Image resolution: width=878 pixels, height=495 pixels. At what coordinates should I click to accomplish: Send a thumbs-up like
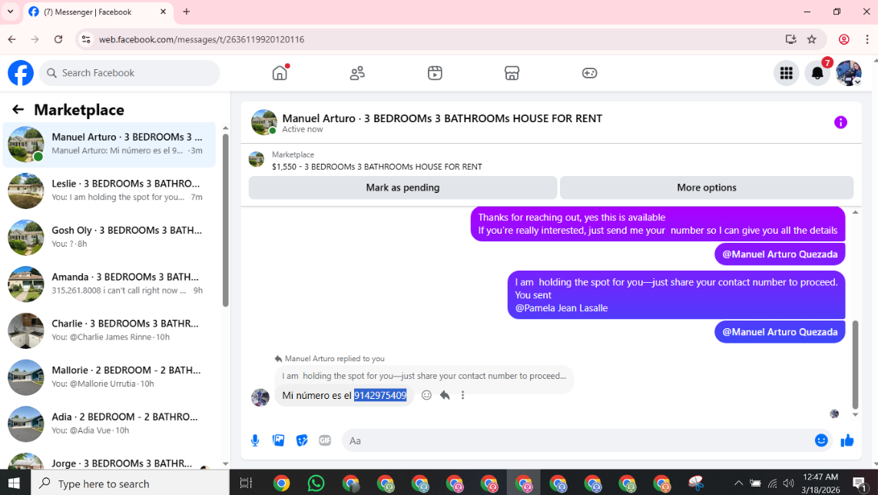[x=847, y=440]
